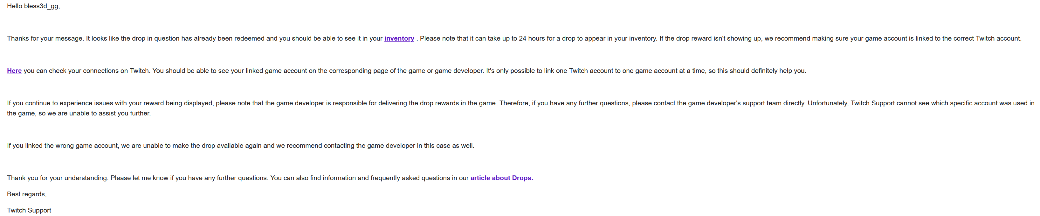
Task: Click the 'Hello bless3d_gg' greeting line
Action: [33, 6]
